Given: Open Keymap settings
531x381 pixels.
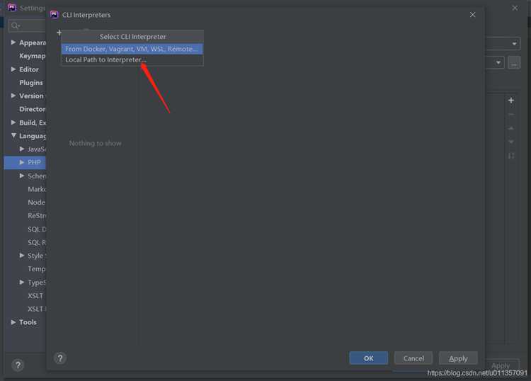Looking at the screenshot, I should coord(32,56).
